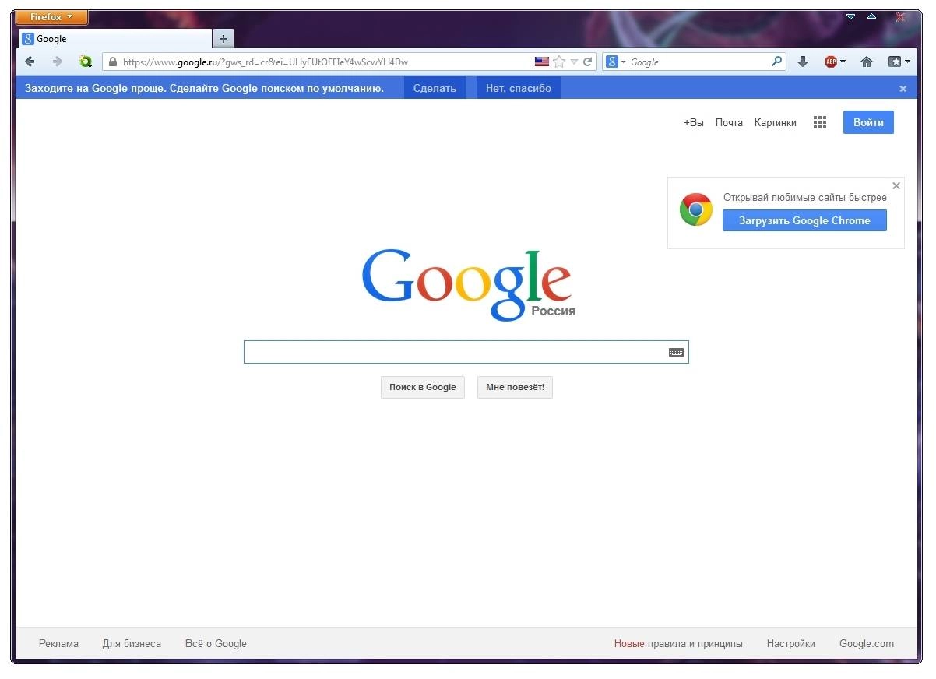Select the Google browser tab

(115, 39)
